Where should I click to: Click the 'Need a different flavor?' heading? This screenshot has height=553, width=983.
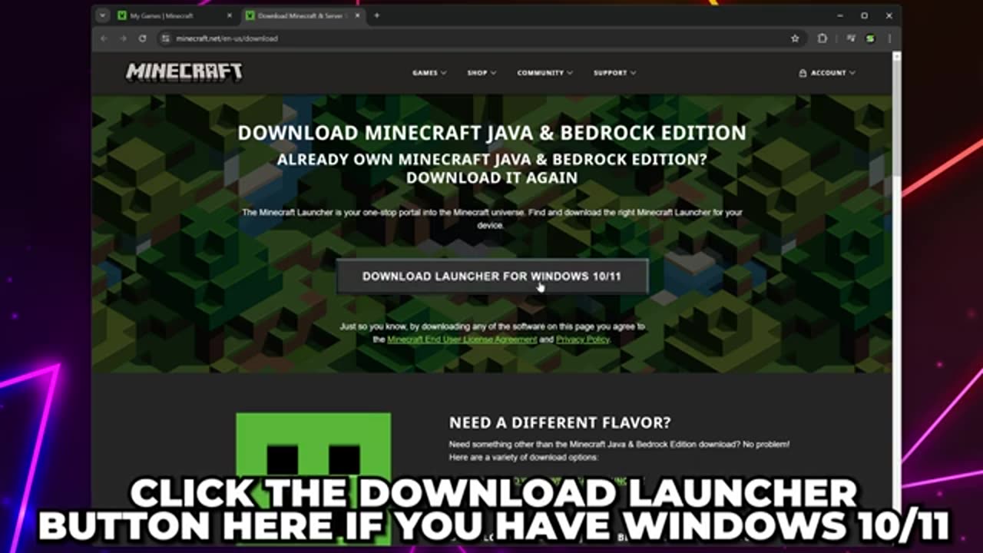point(560,422)
